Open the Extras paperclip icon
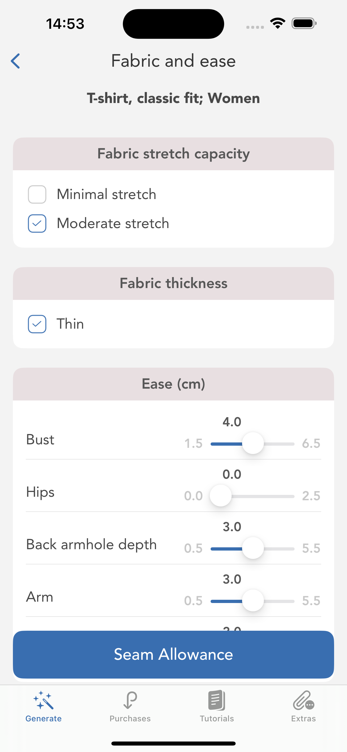Viewport: 347px width, 752px height. pos(303,700)
